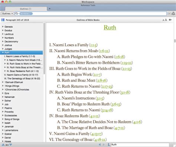Expand Naomi Returns from Moab subsection
Image resolution: width=176 pixels, height=147 pixels.
click(x=5, y=60)
